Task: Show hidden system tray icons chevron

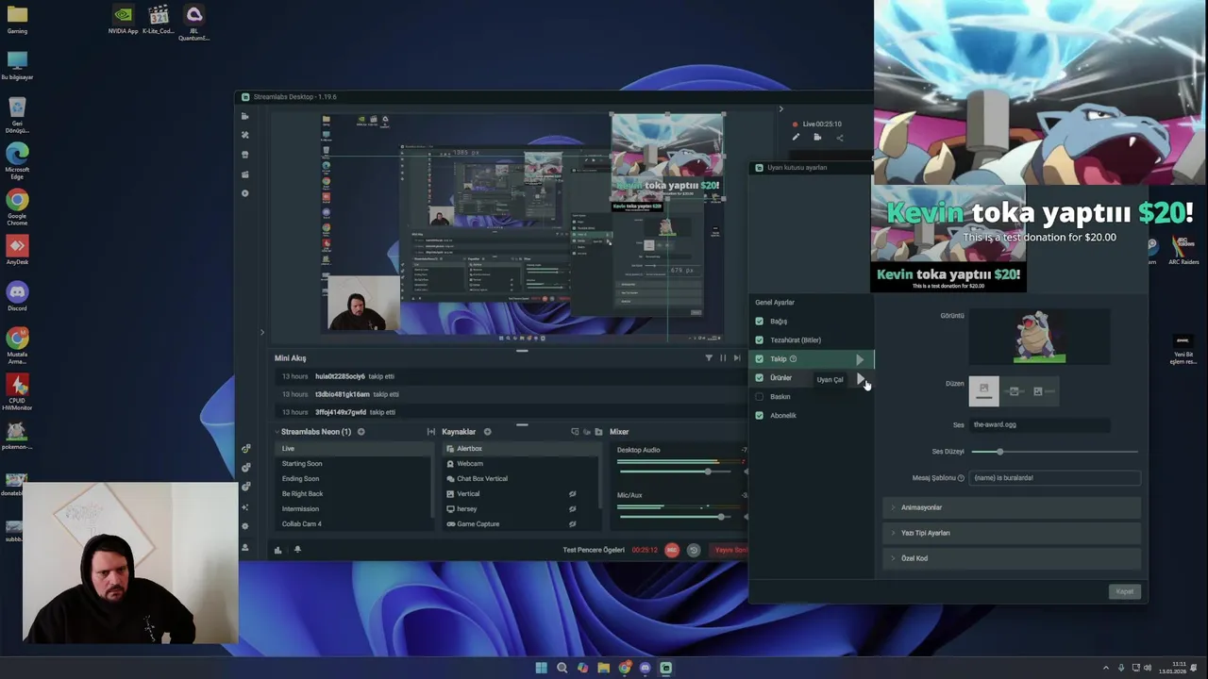Action: (1106, 668)
